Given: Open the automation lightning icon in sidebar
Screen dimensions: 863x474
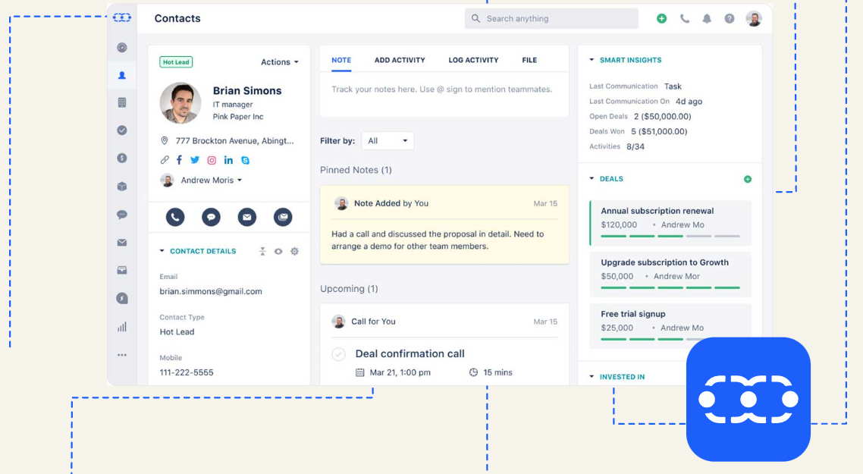Looking at the screenshot, I should click(122, 298).
